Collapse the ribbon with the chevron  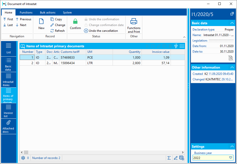(184, 37)
